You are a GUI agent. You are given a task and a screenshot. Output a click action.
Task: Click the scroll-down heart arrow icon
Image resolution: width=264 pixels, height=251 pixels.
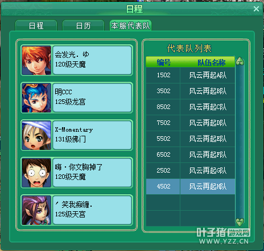pyautogui.click(x=240, y=221)
